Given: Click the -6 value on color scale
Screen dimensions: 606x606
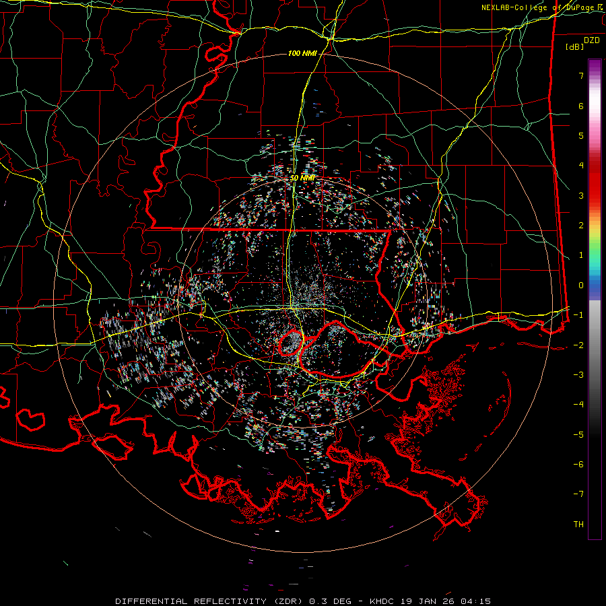Looking at the screenshot, I should click(x=578, y=465).
